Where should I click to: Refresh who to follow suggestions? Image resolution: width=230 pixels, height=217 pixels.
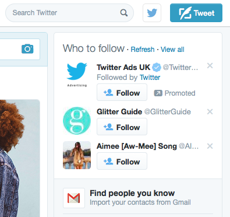click(143, 50)
